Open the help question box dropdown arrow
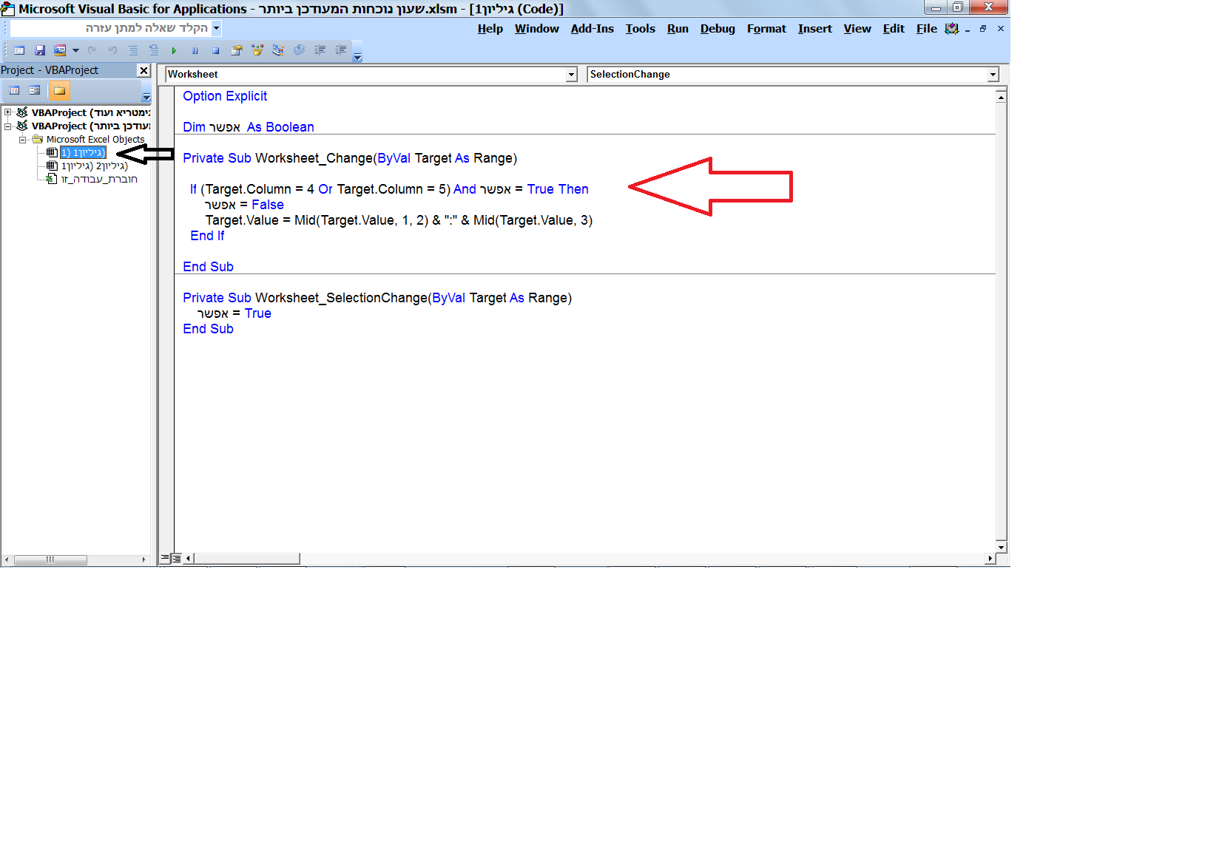Image resolution: width=1222 pixels, height=847 pixels. tap(217, 28)
